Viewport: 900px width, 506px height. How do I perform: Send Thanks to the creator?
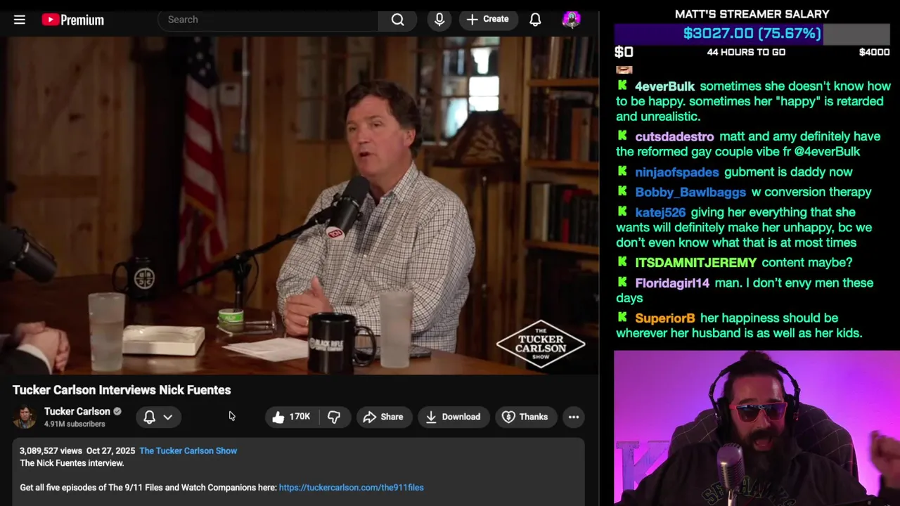click(x=525, y=417)
